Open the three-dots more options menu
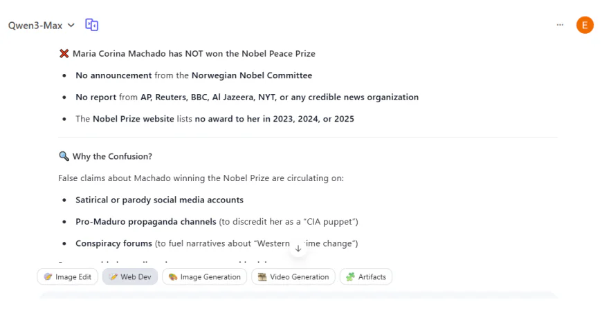This screenshot has width=602, height=311. (560, 25)
